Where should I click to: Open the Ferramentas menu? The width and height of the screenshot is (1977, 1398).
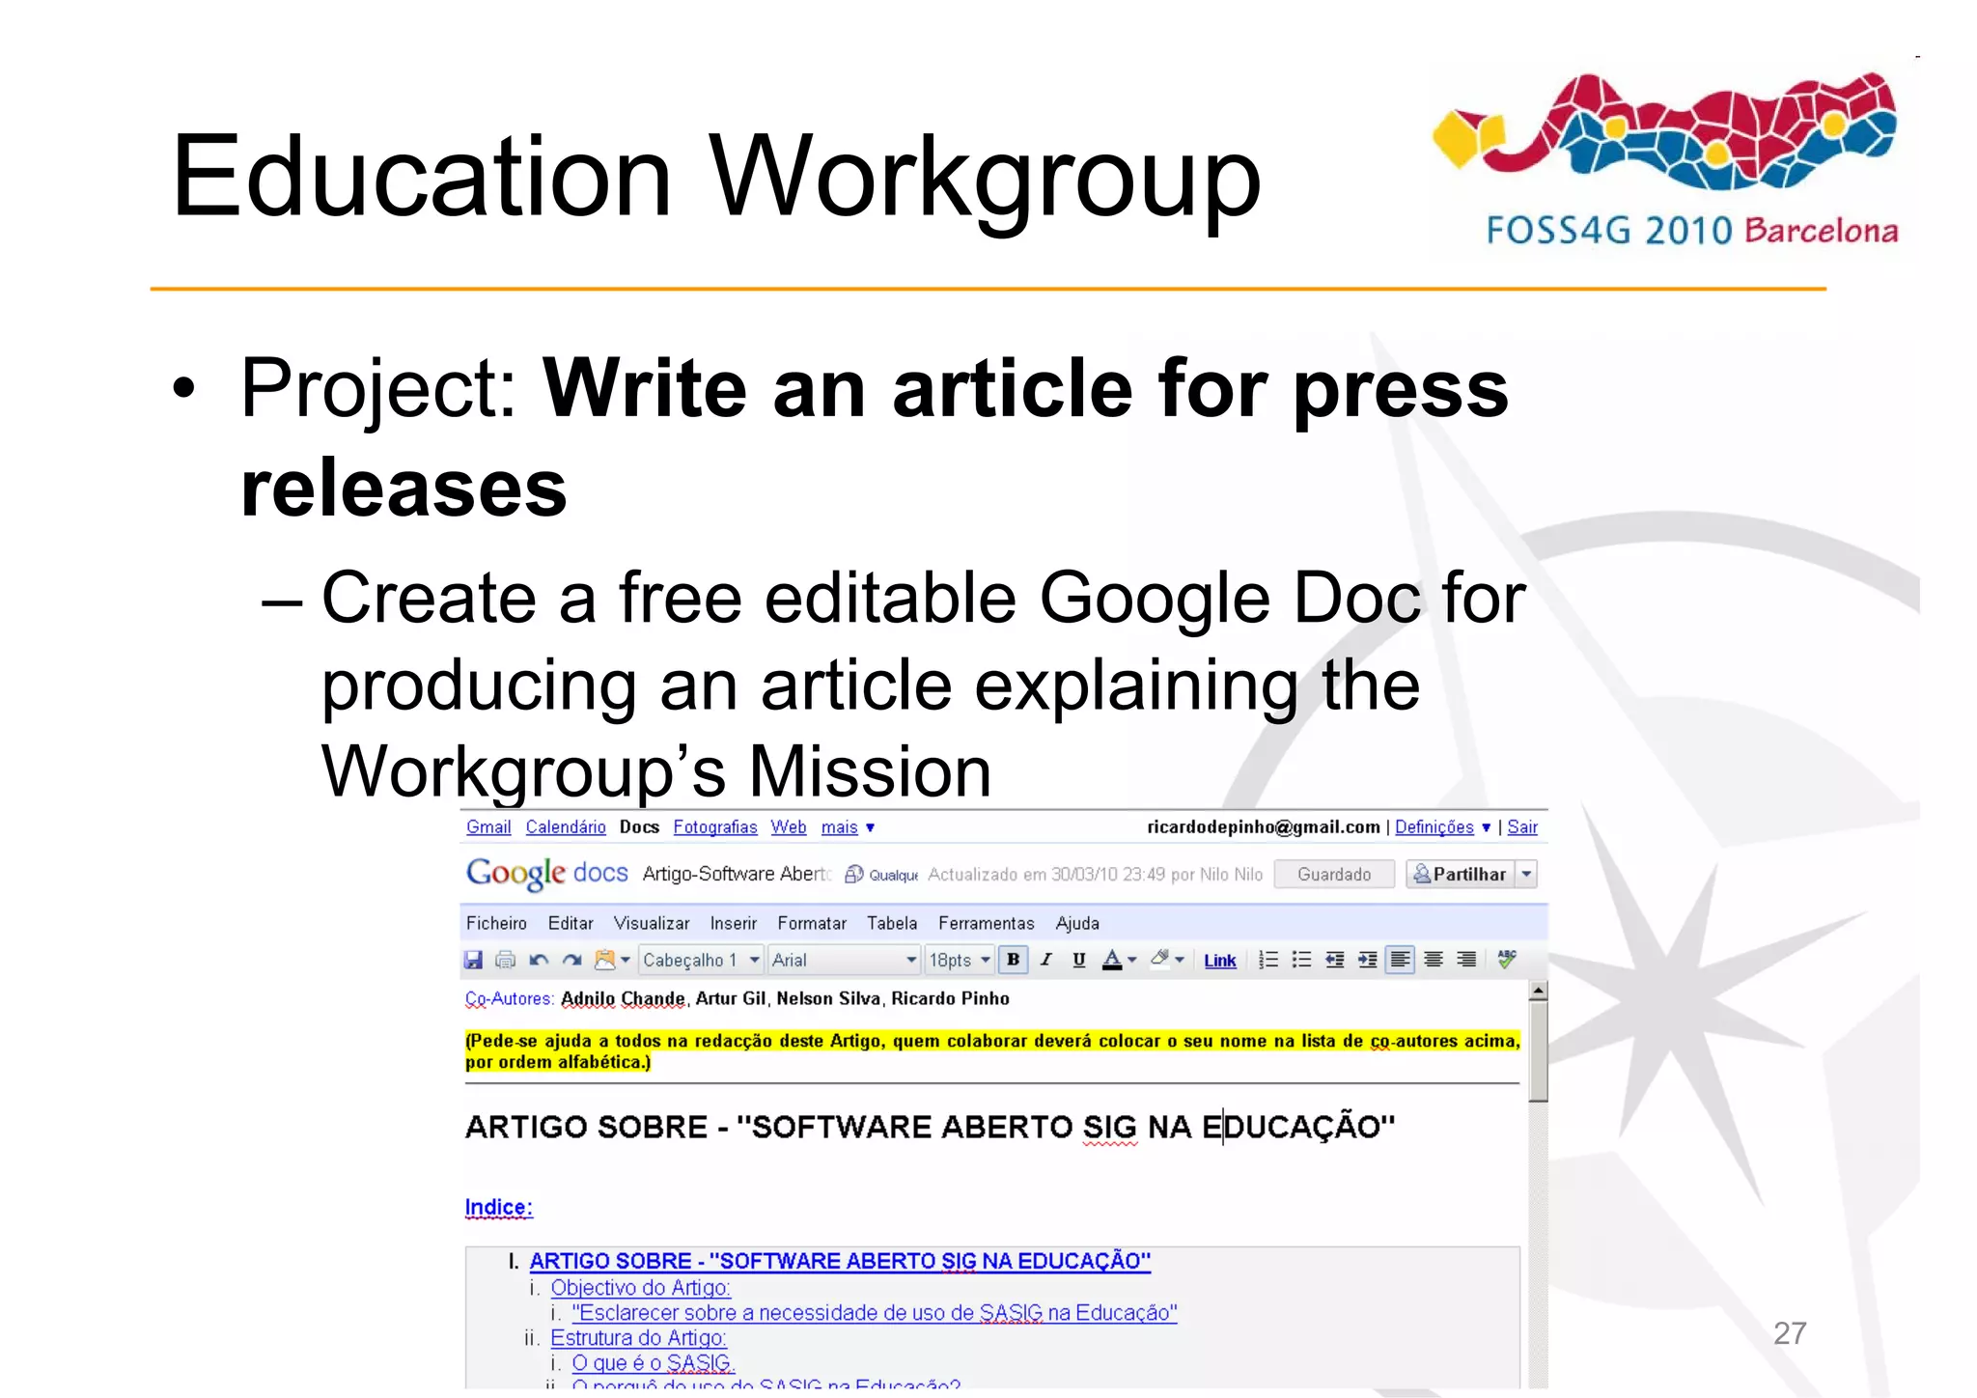987,923
